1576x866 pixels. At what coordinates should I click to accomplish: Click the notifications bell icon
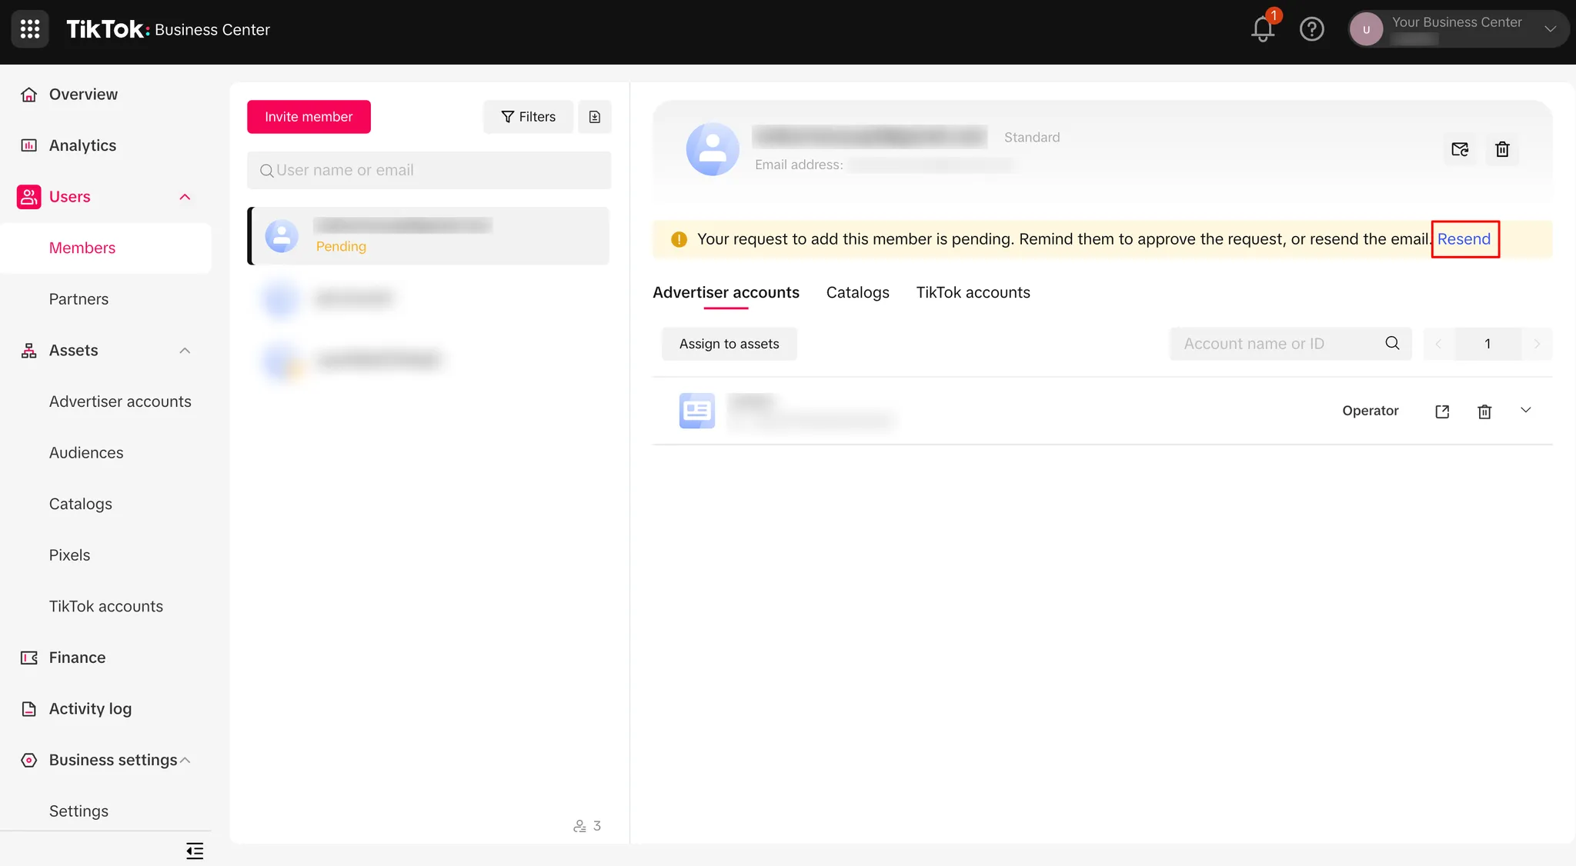tap(1262, 29)
